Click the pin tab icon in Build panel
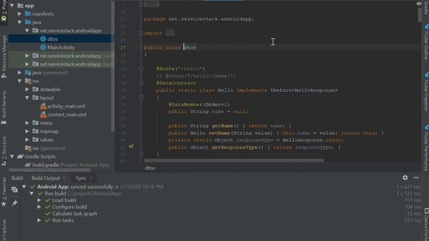The image size is (429, 241). [x=15, y=203]
